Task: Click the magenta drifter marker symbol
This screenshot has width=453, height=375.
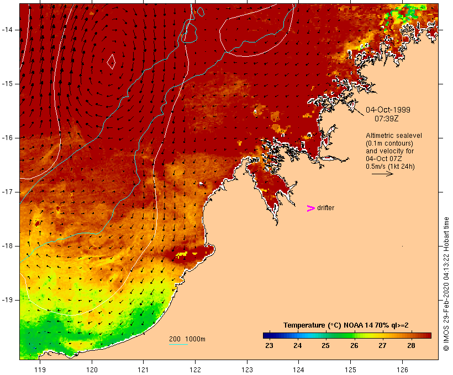Action: (x=311, y=208)
